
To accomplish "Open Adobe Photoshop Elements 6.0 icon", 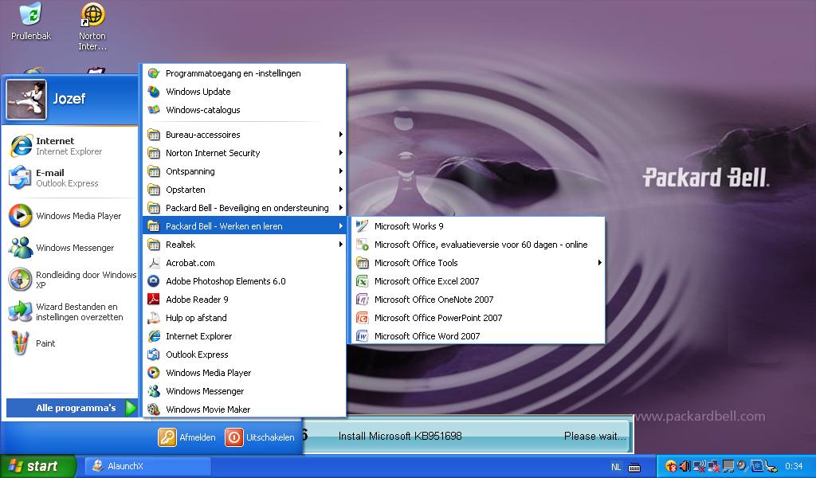I will (x=154, y=281).
